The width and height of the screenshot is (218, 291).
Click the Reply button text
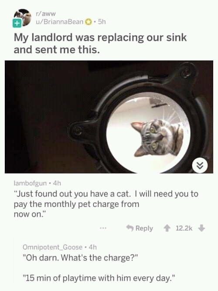[144, 228]
